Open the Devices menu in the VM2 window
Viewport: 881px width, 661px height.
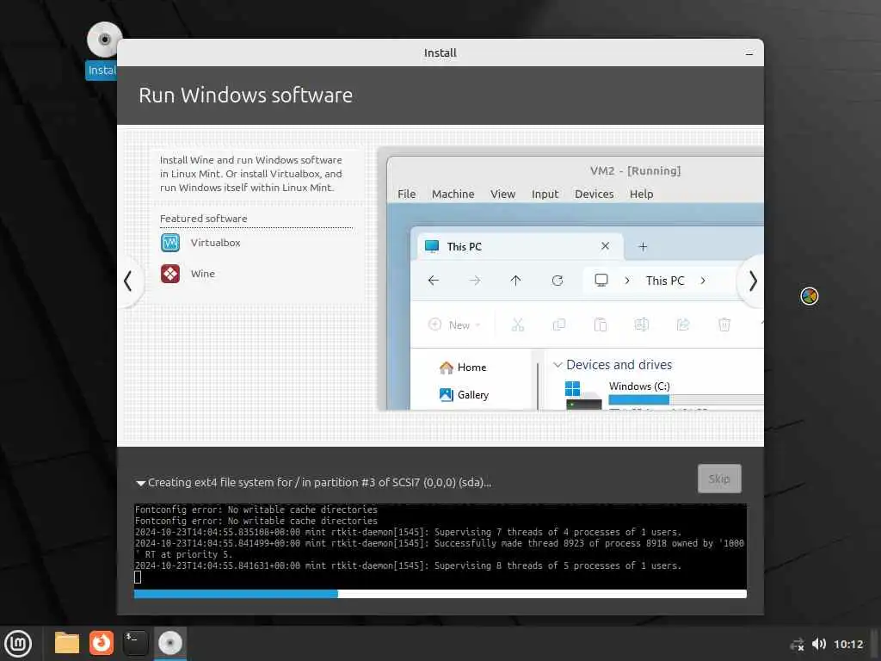[x=594, y=194]
